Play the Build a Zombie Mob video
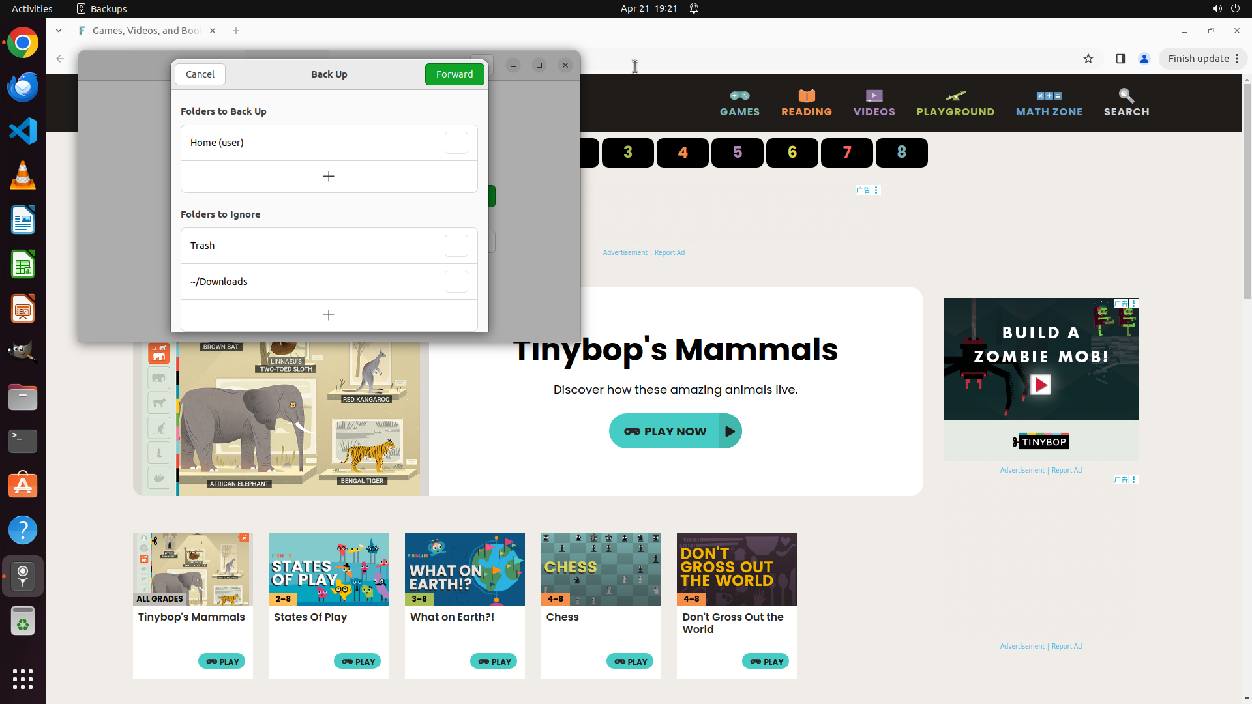 (1040, 385)
